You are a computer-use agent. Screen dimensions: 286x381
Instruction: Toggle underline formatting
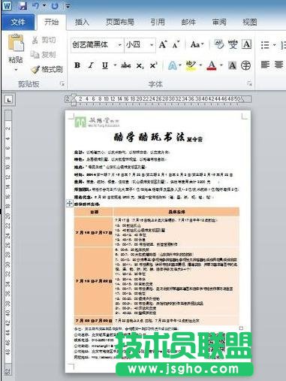105,65
